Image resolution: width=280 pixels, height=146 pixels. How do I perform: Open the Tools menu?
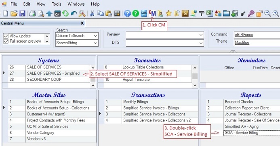(57, 4)
